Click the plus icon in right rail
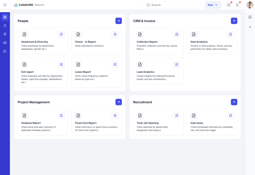The height and width of the screenshot is (175, 255). [x=250, y=27]
